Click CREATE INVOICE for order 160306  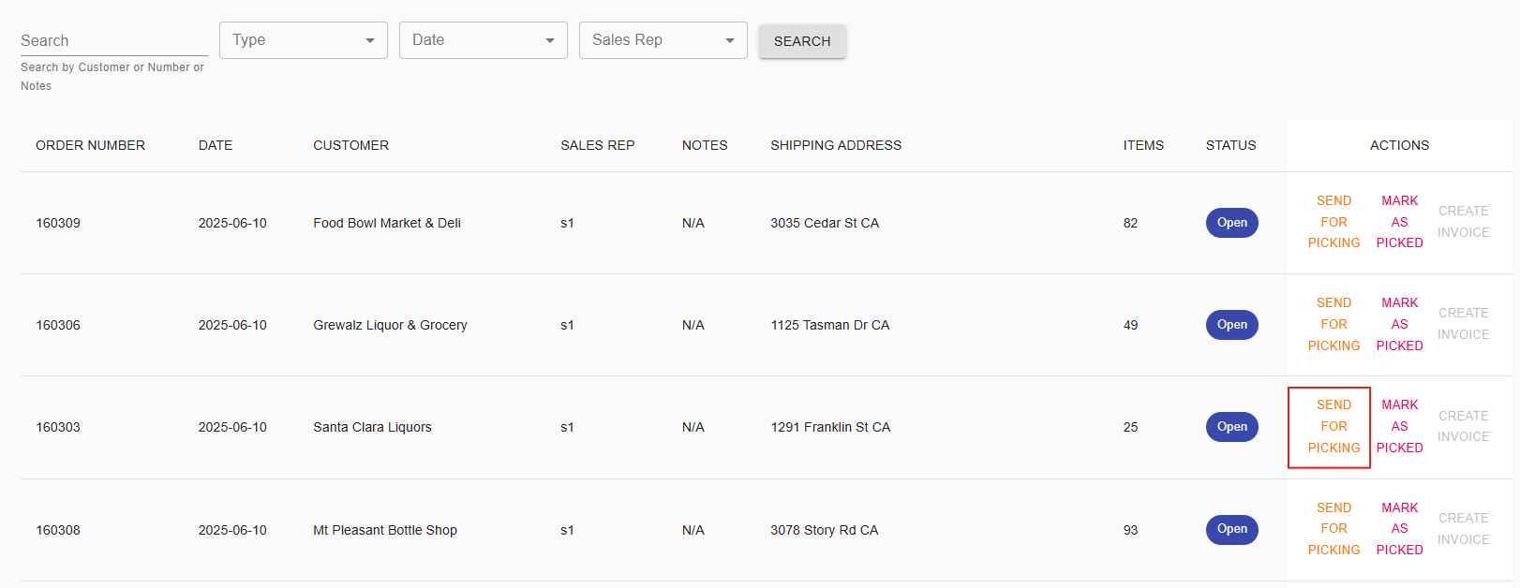click(1463, 324)
